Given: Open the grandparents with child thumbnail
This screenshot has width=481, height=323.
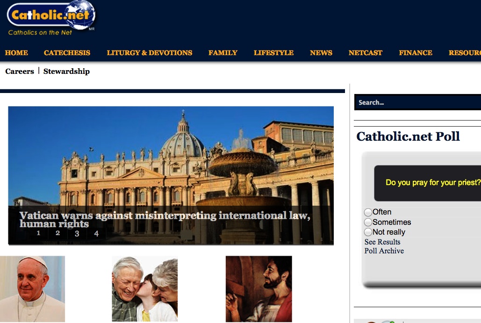Looking at the screenshot, I should point(144,288).
